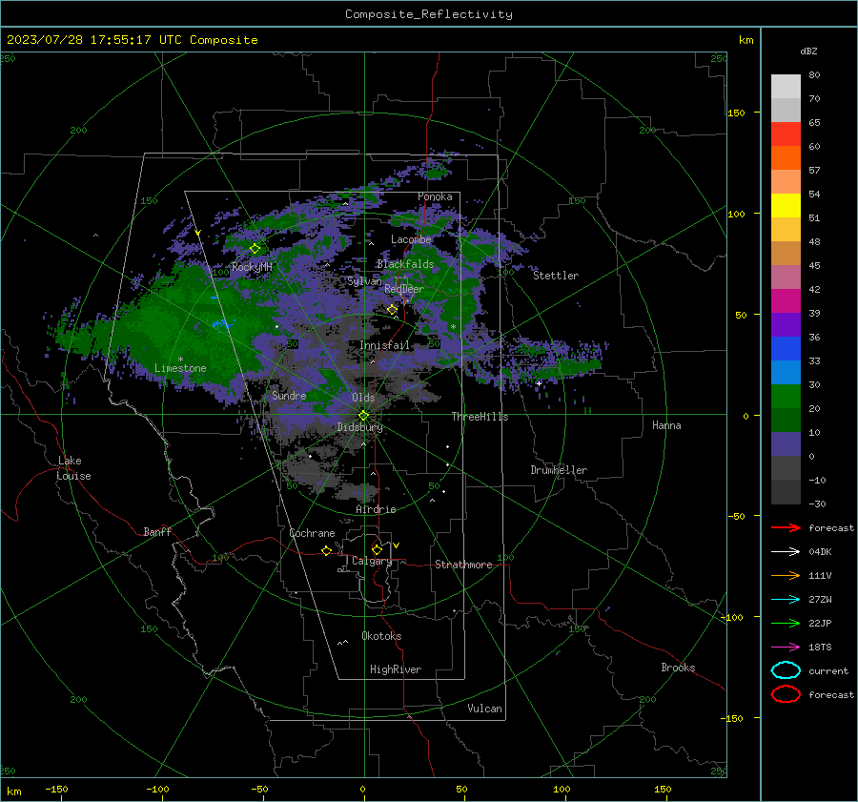The width and height of the screenshot is (858, 802).
Task: Click the Ponoka city label
Action: click(x=435, y=196)
